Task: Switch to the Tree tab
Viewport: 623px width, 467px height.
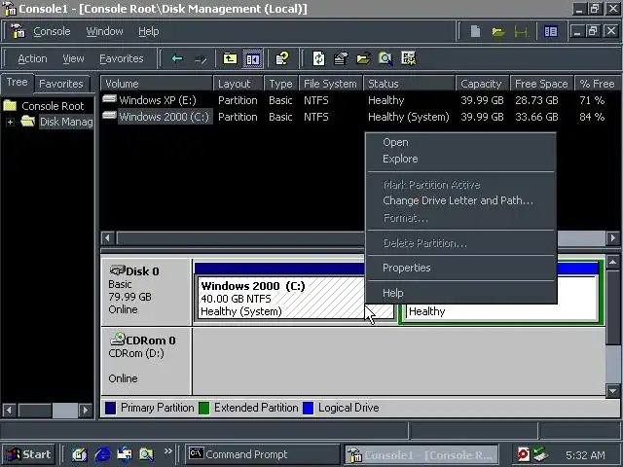Action: 18,82
